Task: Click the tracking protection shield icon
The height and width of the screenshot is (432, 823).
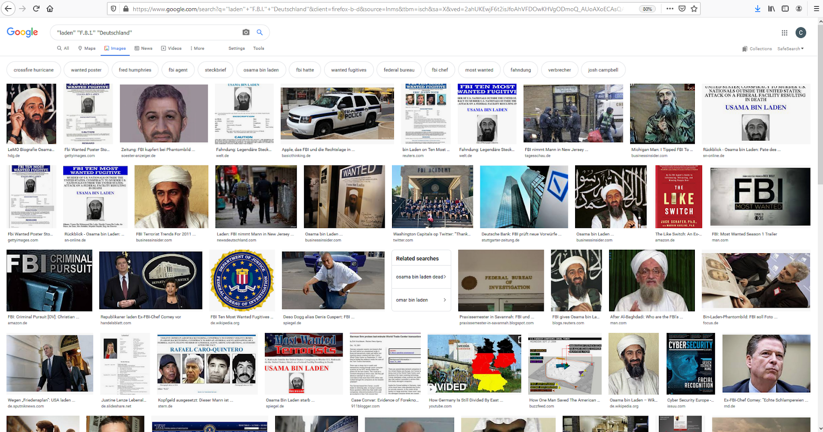Action: [x=114, y=9]
